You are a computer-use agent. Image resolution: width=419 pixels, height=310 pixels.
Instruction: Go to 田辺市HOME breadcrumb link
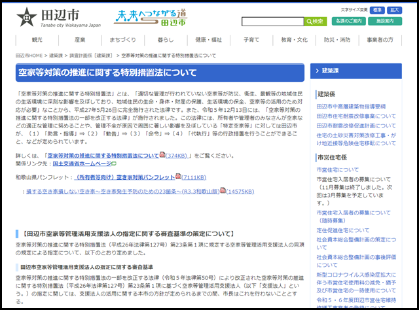click(x=29, y=56)
